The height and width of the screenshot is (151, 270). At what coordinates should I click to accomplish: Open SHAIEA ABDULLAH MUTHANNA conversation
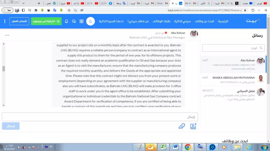click(233, 80)
